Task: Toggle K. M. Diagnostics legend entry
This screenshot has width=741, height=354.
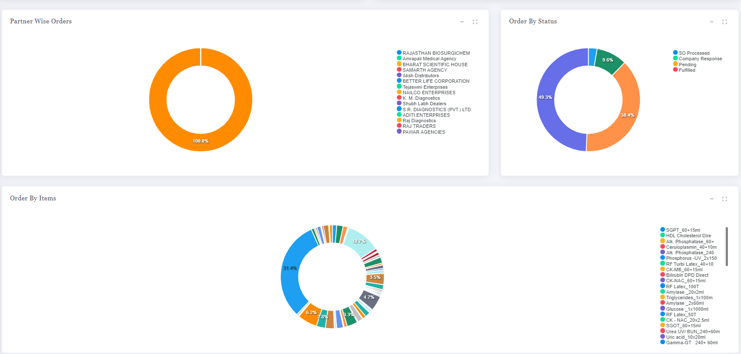Action: coord(419,98)
